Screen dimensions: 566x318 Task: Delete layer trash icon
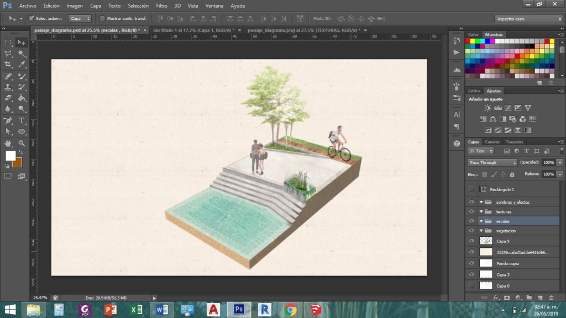click(x=551, y=298)
